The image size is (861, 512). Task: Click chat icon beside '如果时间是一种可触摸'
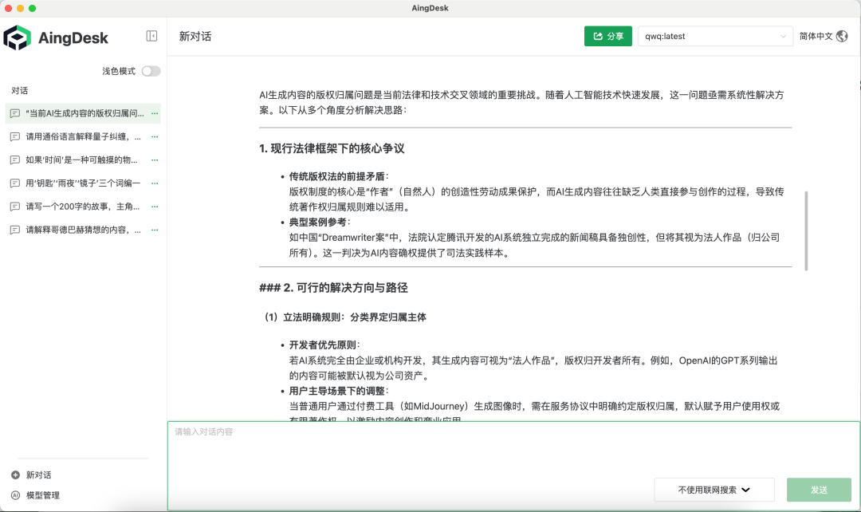(x=15, y=160)
